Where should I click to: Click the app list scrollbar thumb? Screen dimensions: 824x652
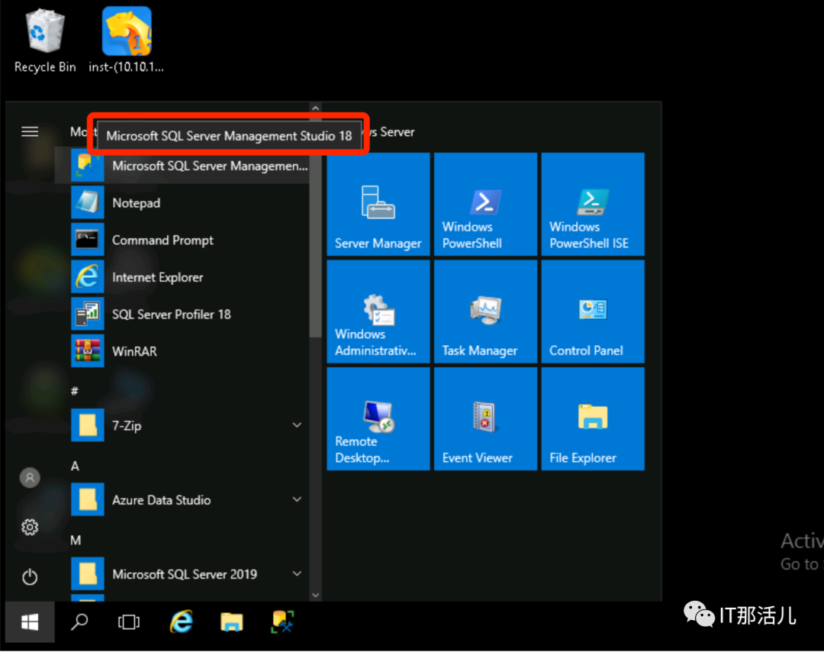point(315,226)
